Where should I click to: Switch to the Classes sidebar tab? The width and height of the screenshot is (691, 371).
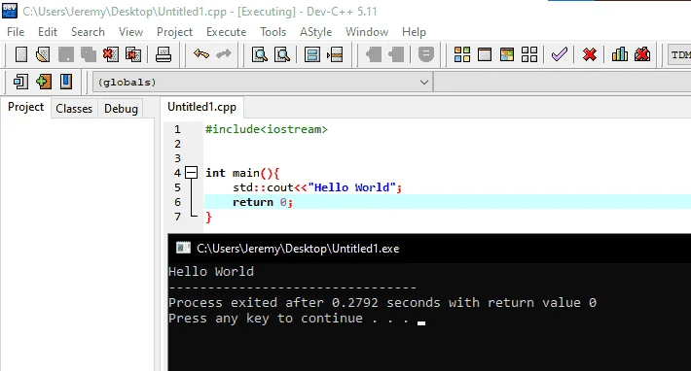74,109
